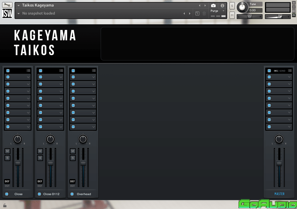
Task: Open the DEF output selector on Close channel
Action: point(7,181)
